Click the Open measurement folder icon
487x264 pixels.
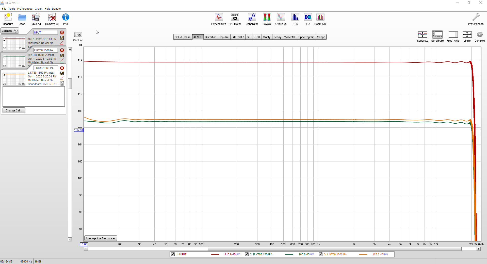22,19
